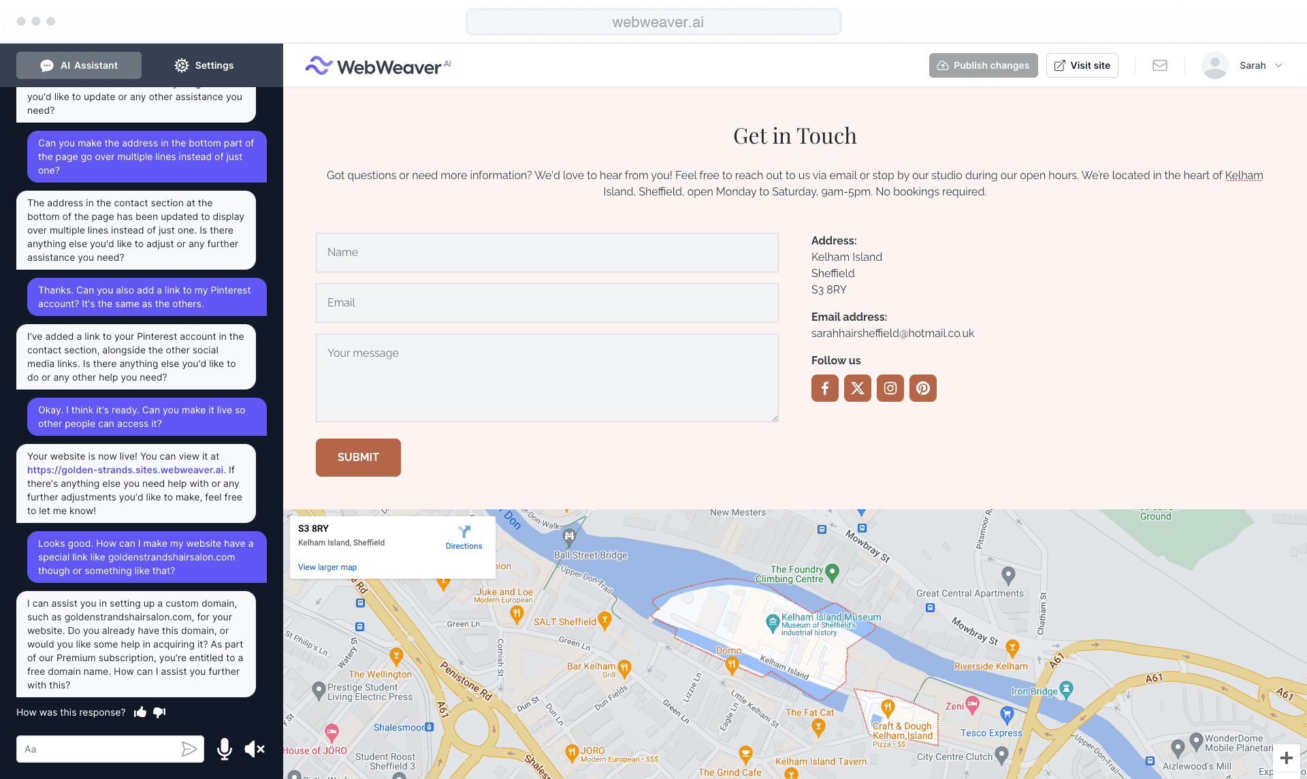
Task: Open View larger map link
Action: (327, 567)
